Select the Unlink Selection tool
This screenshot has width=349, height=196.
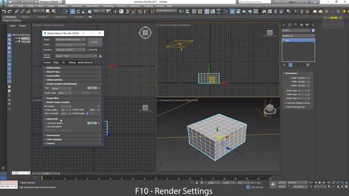click(22, 11)
